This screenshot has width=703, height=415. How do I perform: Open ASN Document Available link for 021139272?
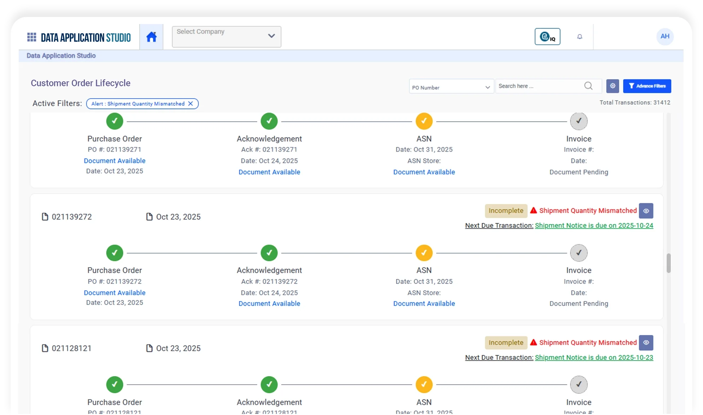click(x=424, y=304)
